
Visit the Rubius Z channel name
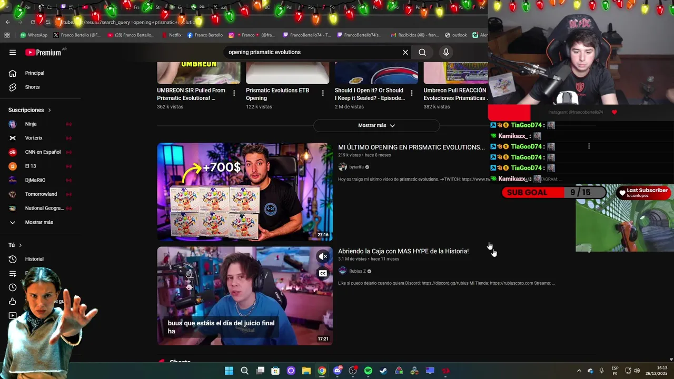point(358,271)
